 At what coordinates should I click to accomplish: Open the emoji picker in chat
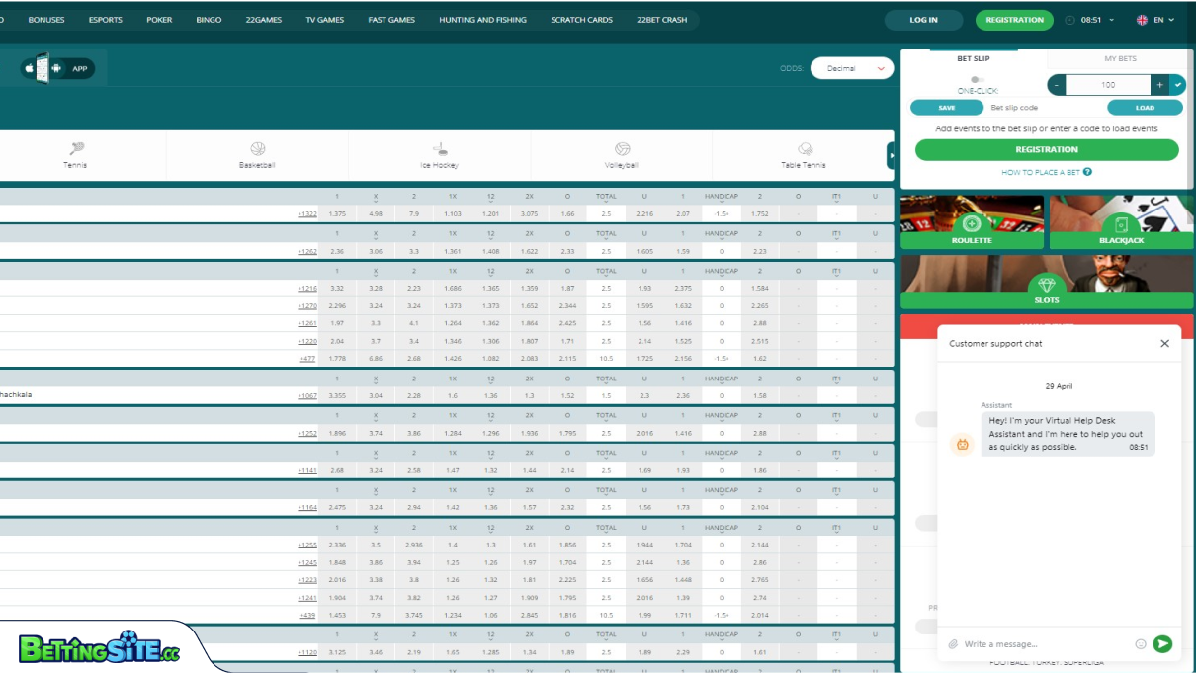point(1140,644)
